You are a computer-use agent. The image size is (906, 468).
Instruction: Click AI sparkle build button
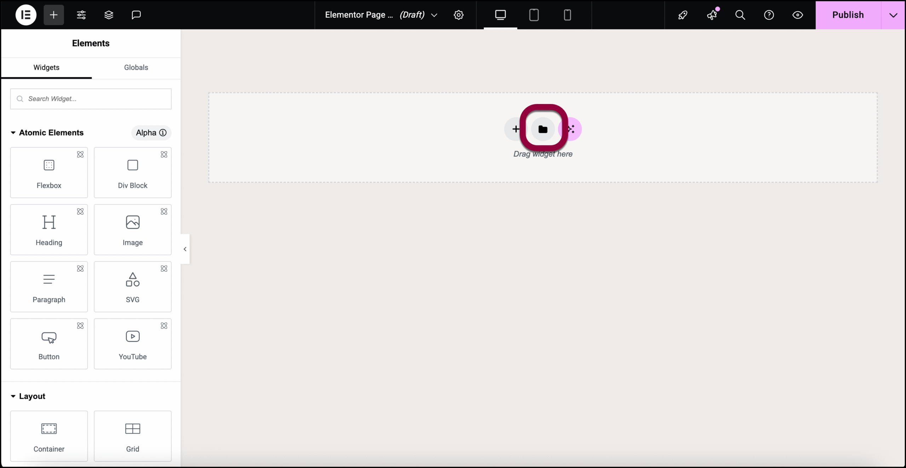pyautogui.click(x=573, y=129)
